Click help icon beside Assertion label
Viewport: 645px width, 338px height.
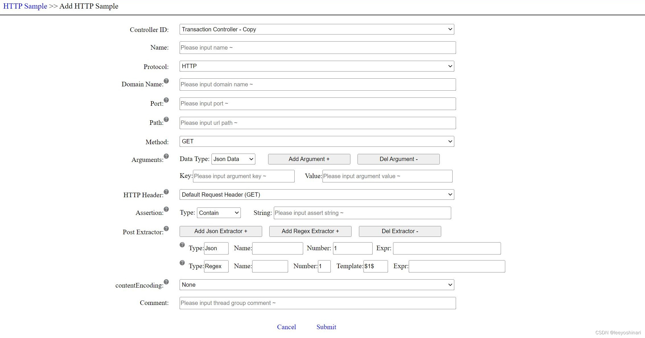coord(166,209)
